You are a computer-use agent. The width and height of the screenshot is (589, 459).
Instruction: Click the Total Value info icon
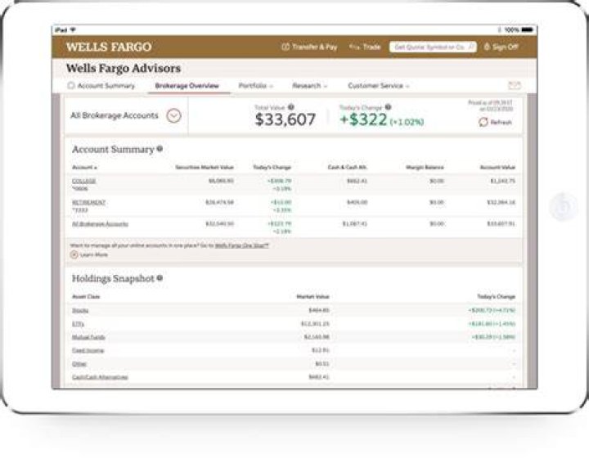290,107
